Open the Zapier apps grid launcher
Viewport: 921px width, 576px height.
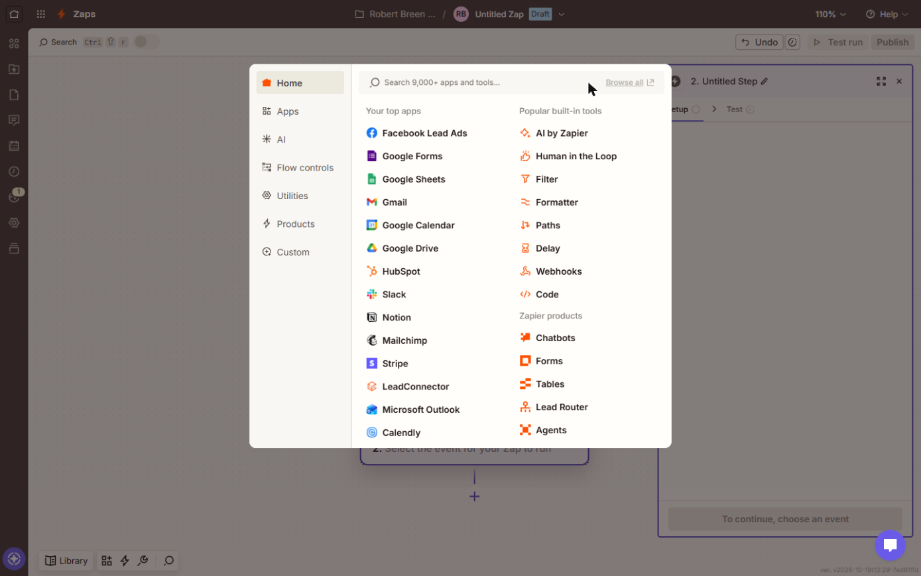pos(41,14)
